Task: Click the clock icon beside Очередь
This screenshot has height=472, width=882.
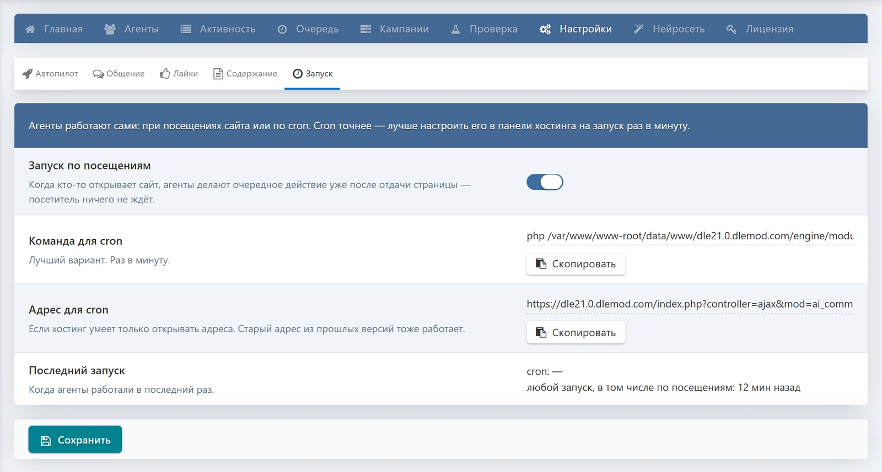Action: coord(282,29)
